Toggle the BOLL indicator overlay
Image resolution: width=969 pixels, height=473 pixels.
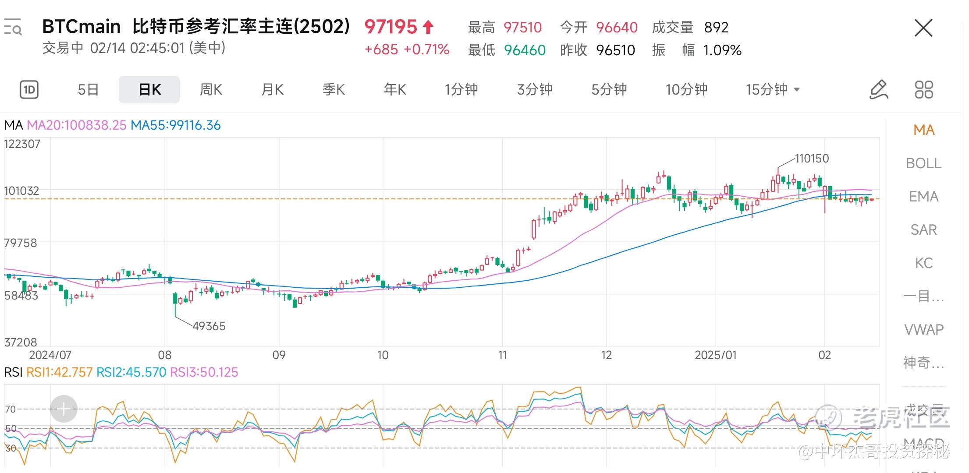923,163
